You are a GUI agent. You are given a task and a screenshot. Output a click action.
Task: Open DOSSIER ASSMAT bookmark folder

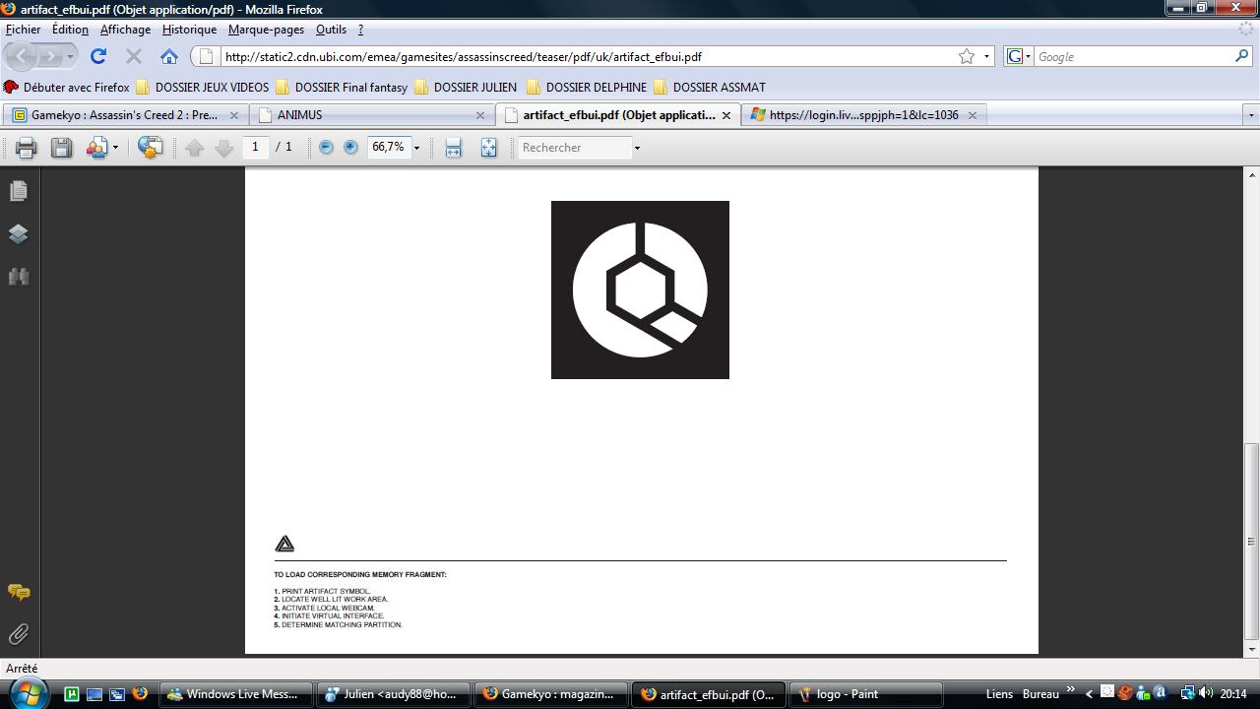pos(710,87)
